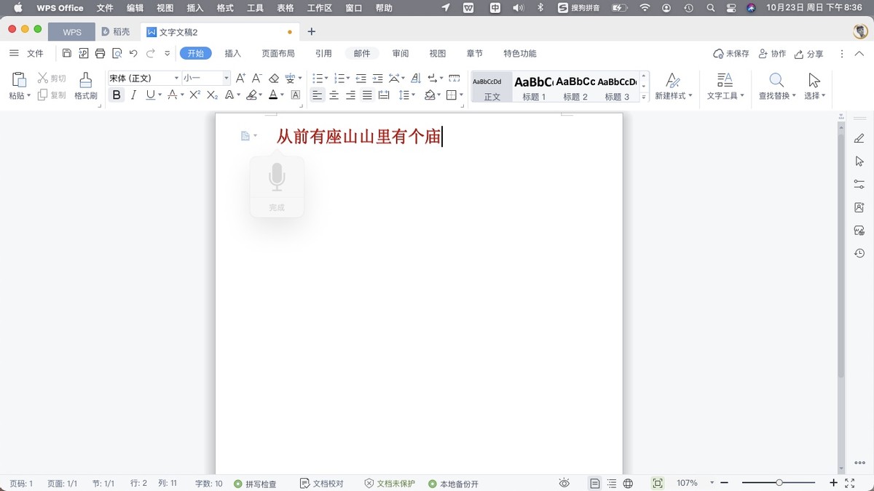Click the pen icon in right sidebar
Viewport: 874px width, 491px height.
pos(859,138)
